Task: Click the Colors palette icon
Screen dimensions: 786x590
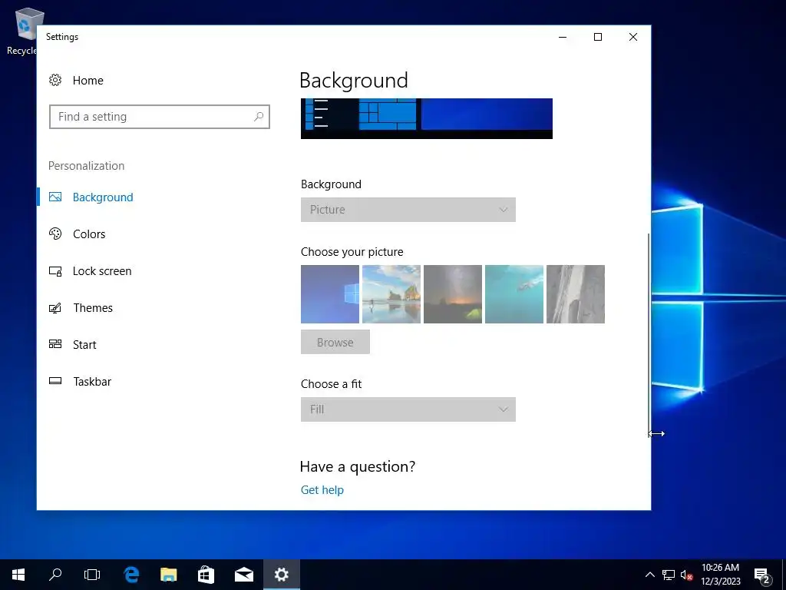Action: tap(55, 234)
